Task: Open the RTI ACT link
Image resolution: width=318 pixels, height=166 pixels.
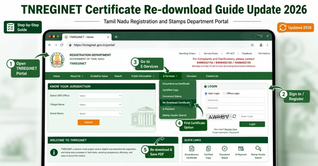Action: click(x=230, y=53)
